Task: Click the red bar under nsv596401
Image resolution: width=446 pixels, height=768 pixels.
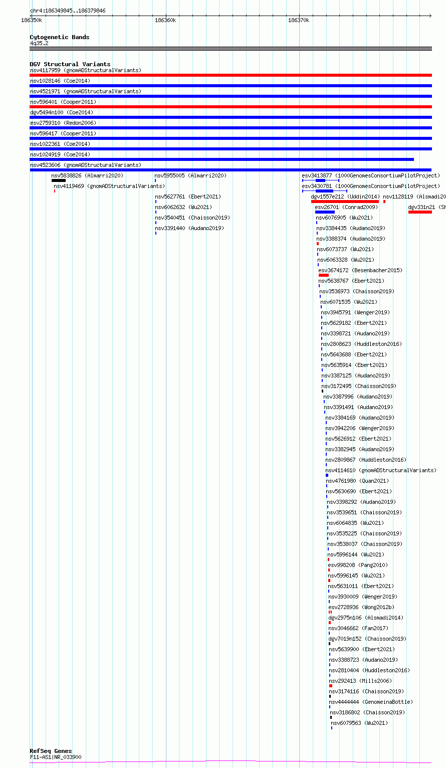Action: (x=231, y=107)
